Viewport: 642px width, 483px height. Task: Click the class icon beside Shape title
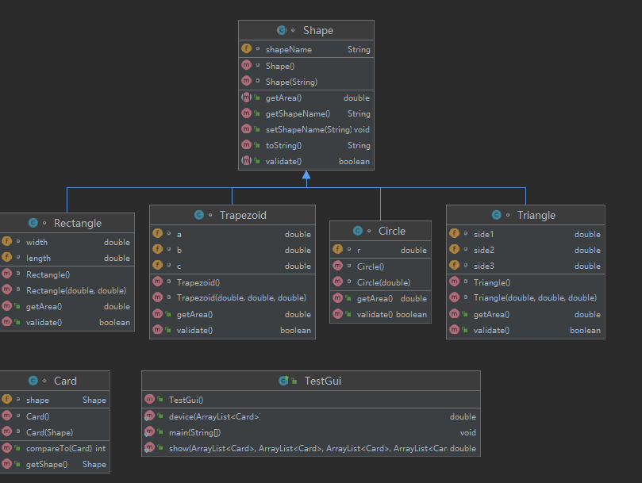[x=282, y=30]
